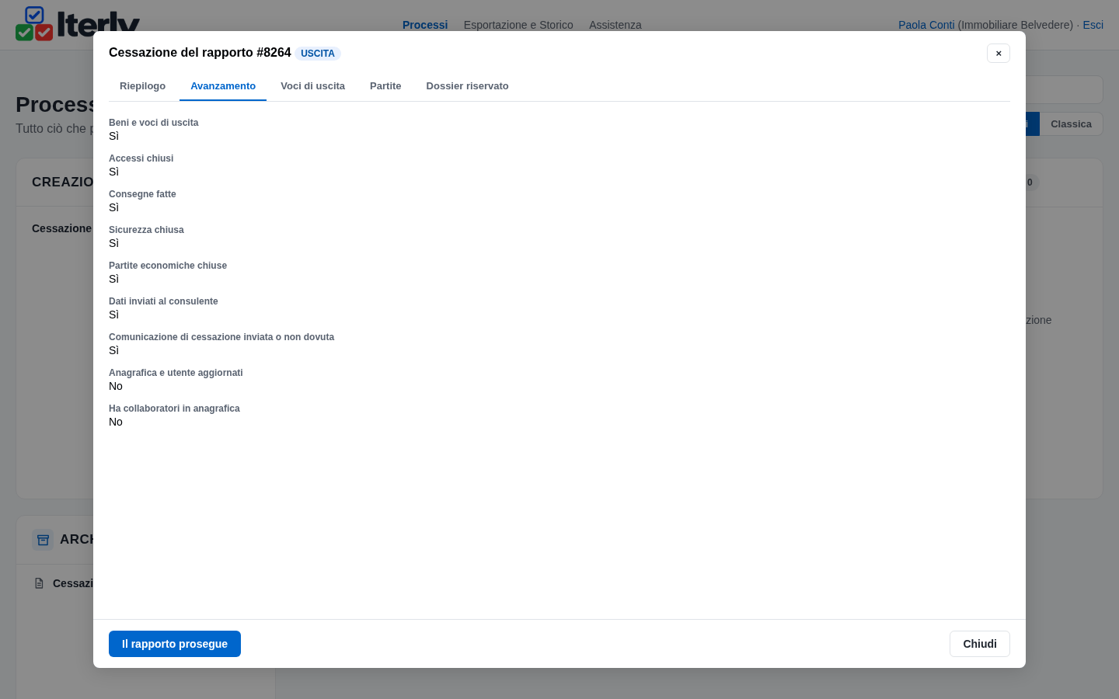The height and width of the screenshot is (699, 1119).
Task: Click the Paola Conti profile link
Action: 926,25
